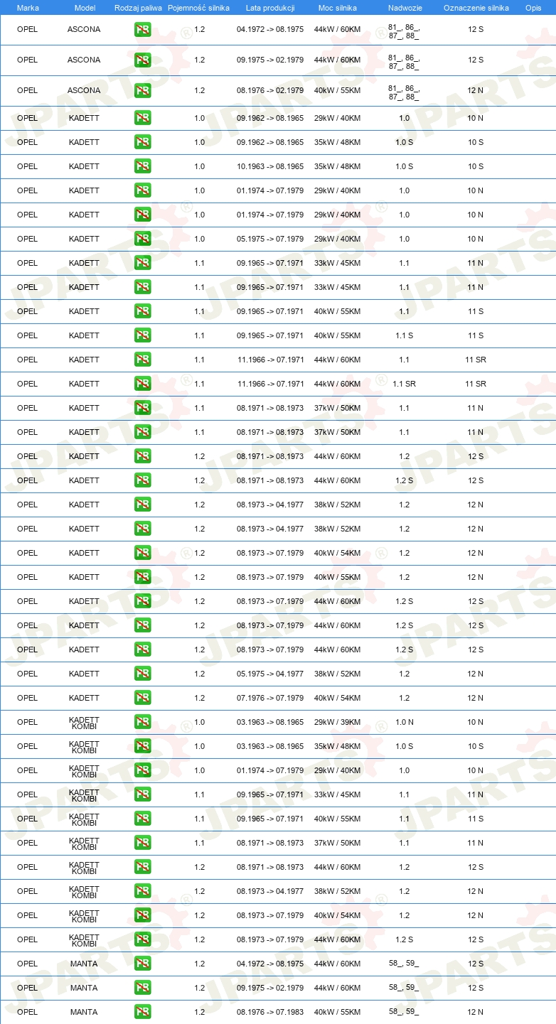This screenshot has height=1024, width=556.
Task: Click fuel icon for ASCONA 40kW / 55KM row
Action: 143,90
